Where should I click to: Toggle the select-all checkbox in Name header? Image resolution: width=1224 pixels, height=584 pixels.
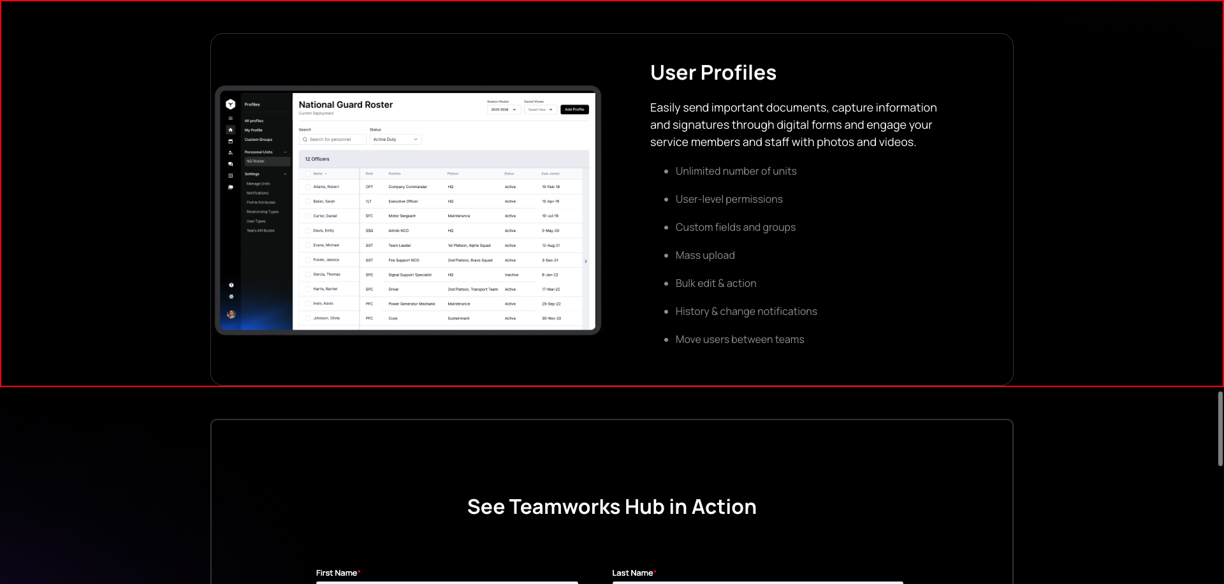(308, 173)
